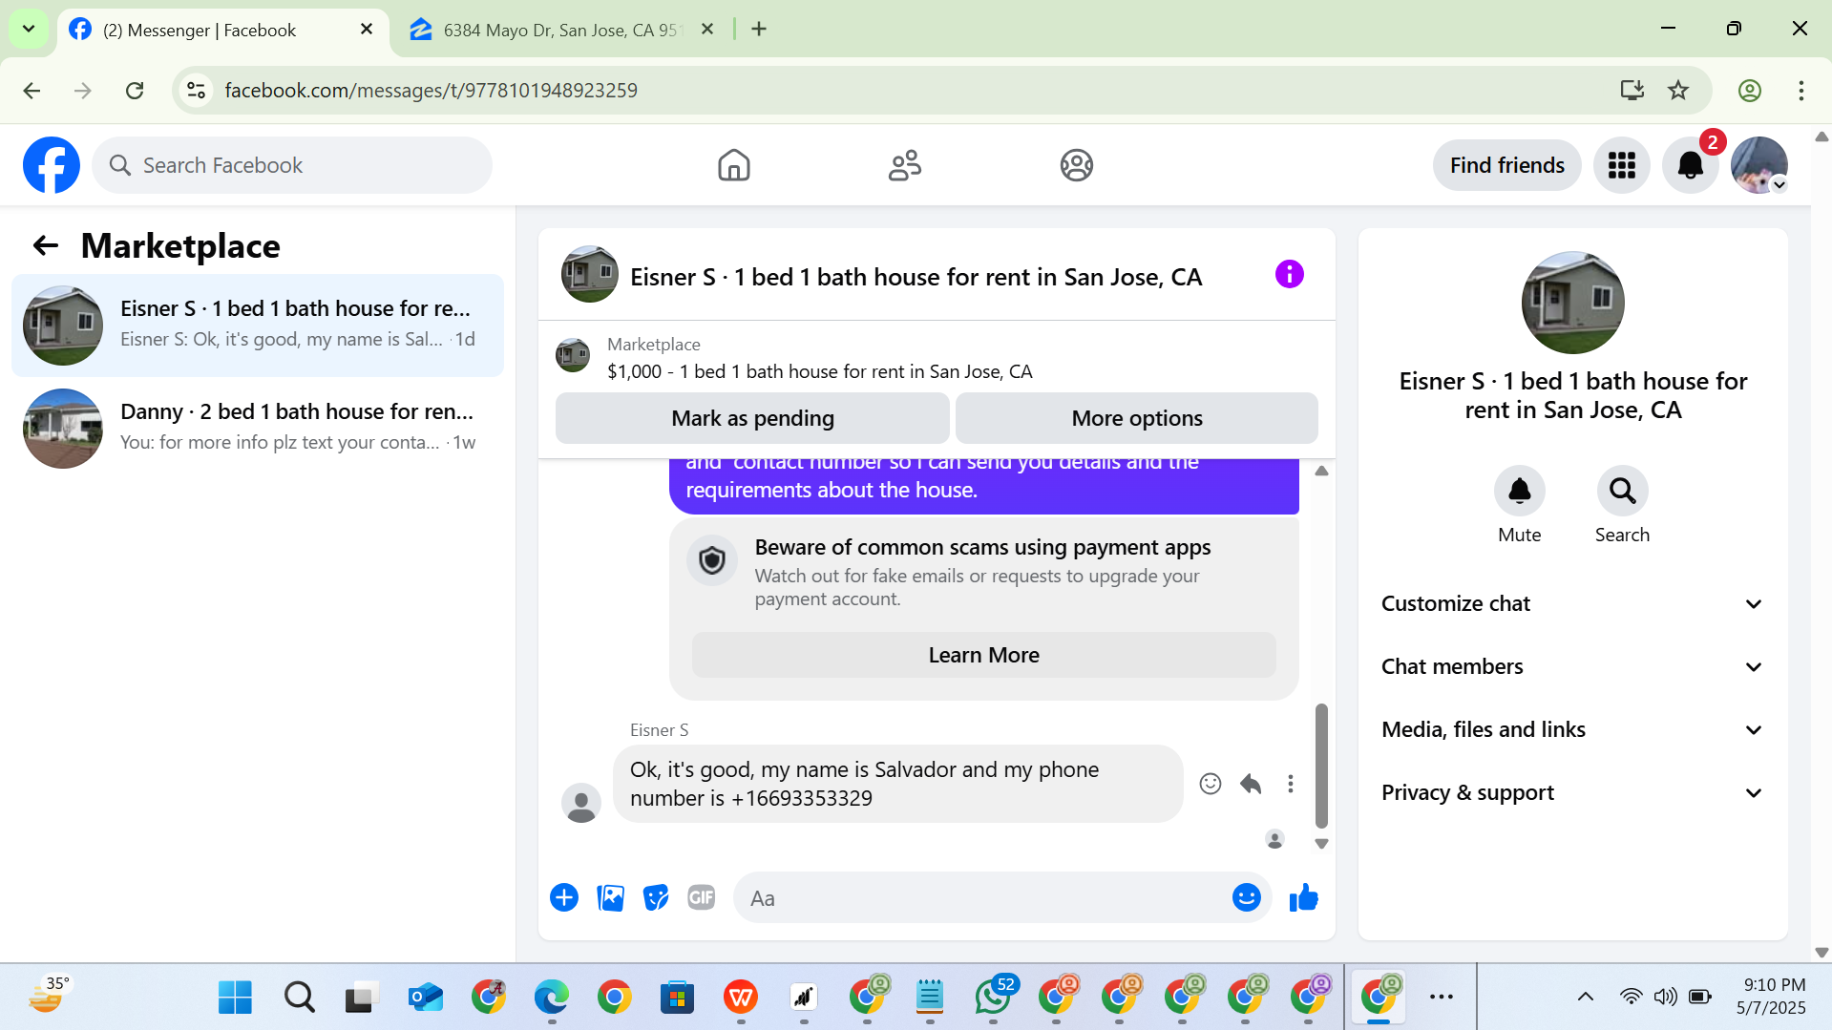Screen dimensions: 1832x1030
Task: Open Chrome profile icon
Action: (1749, 90)
